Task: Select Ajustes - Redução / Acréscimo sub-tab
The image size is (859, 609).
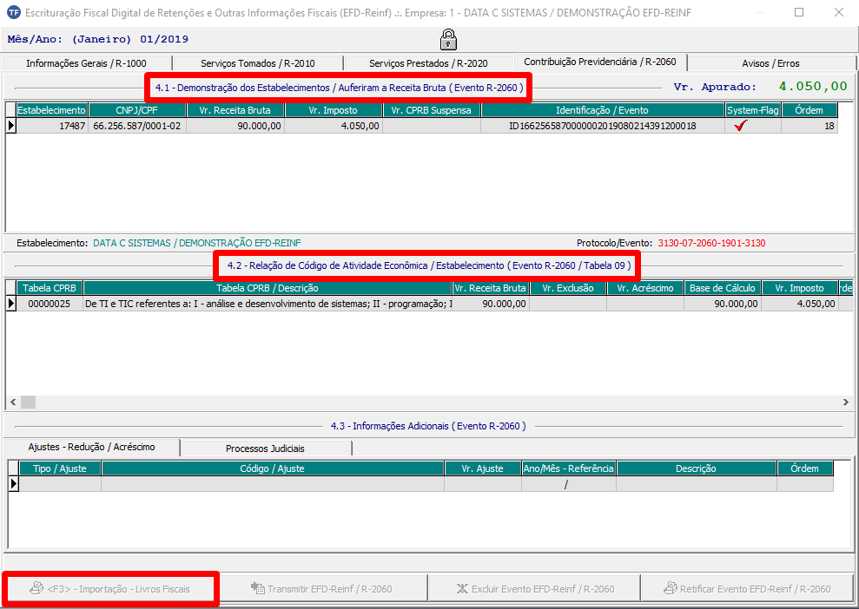Action: tap(91, 447)
